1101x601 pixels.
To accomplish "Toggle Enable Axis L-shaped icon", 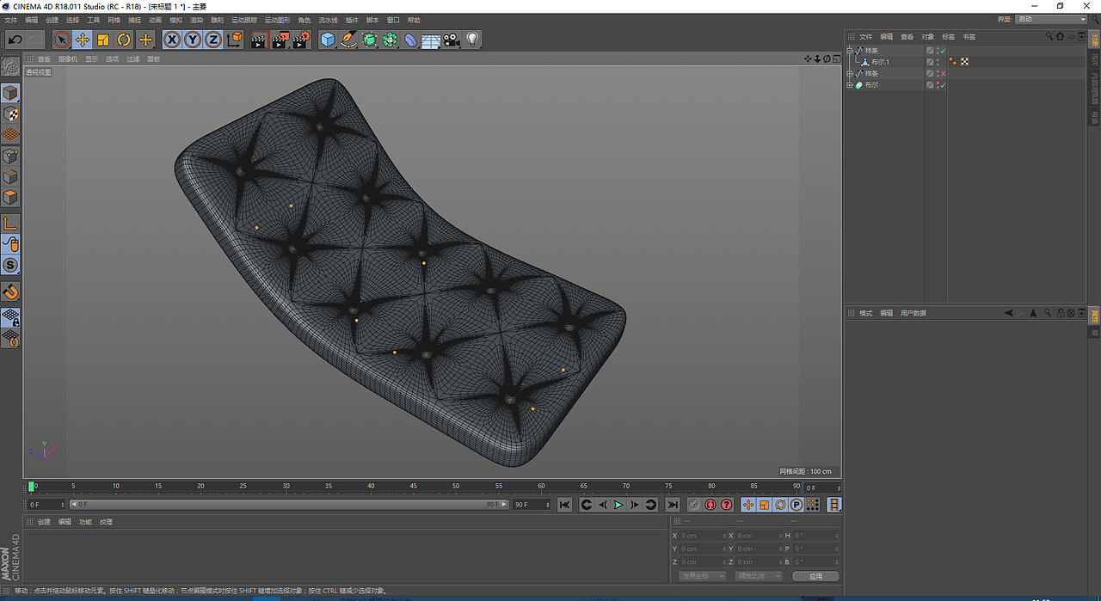I will pyautogui.click(x=10, y=224).
